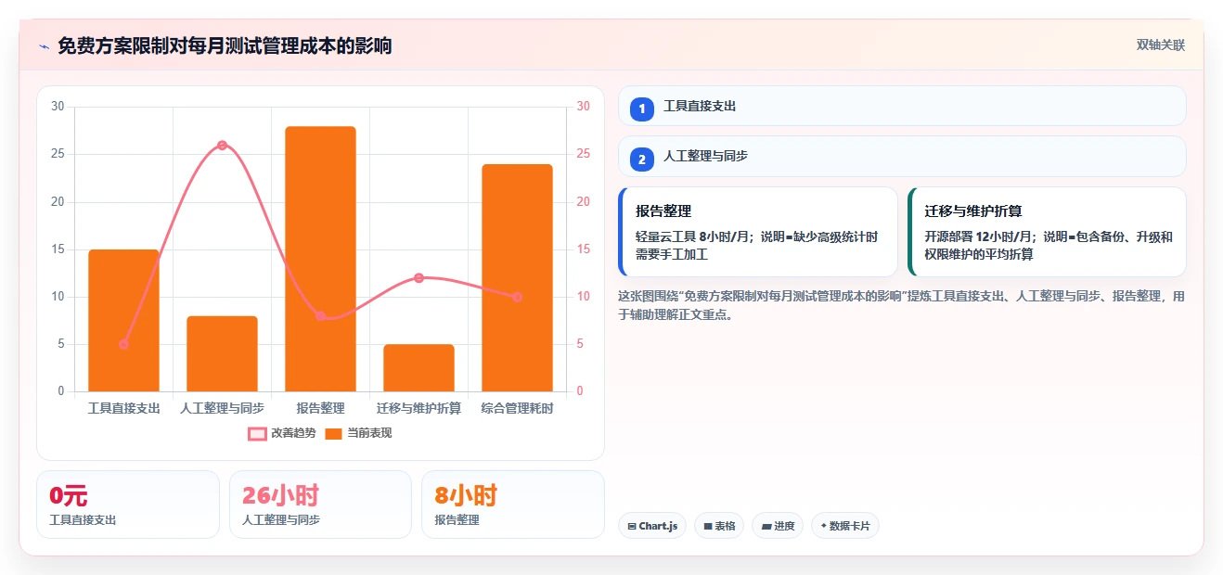The height and width of the screenshot is (575, 1223).
Task: Open the 迁移与维护折算 info card
Action: pos(1047,232)
